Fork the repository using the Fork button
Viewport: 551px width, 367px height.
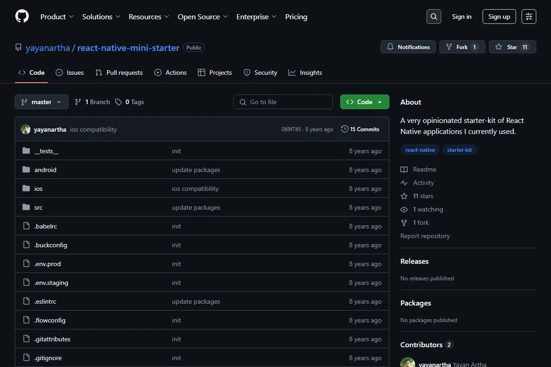[x=462, y=47]
